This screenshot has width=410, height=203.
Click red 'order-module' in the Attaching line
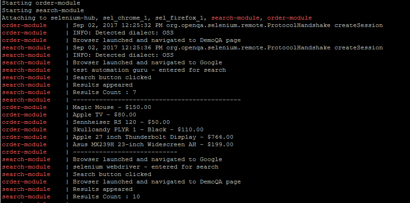click(290, 18)
